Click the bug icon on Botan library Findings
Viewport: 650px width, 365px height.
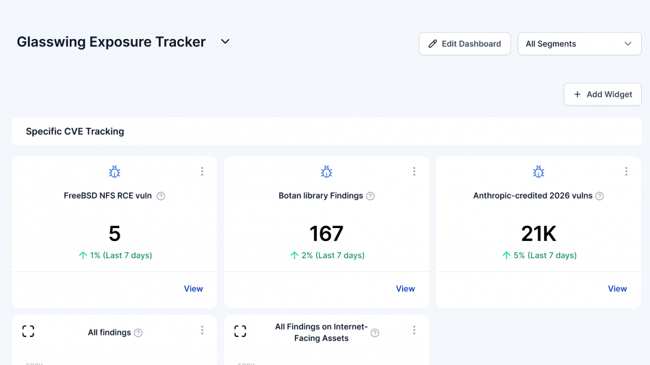pyautogui.click(x=326, y=172)
